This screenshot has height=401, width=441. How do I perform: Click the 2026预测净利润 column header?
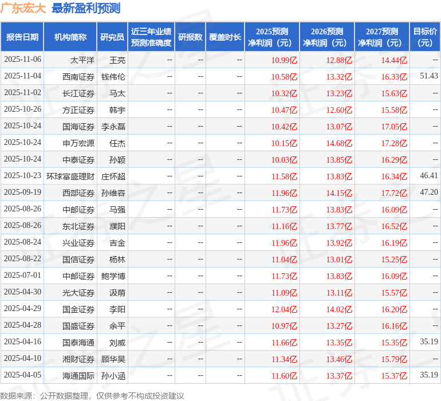[326, 37]
